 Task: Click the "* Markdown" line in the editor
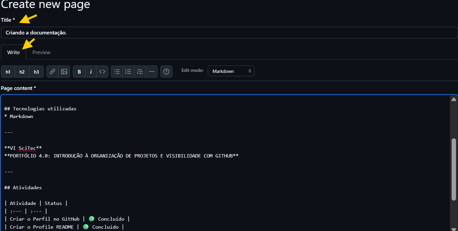[x=19, y=116]
